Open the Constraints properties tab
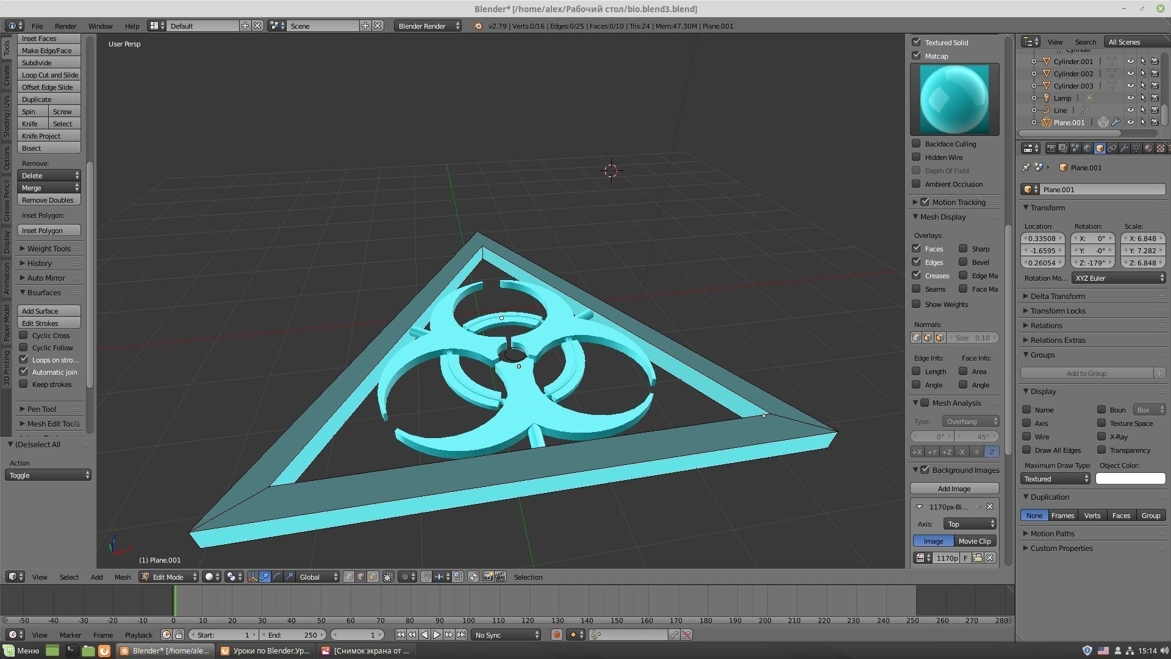Viewport: 1171px width, 659px height. click(1112, 148)
